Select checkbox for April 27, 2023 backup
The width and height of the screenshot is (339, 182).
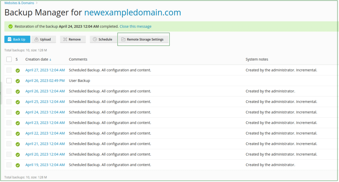[9, 70]
